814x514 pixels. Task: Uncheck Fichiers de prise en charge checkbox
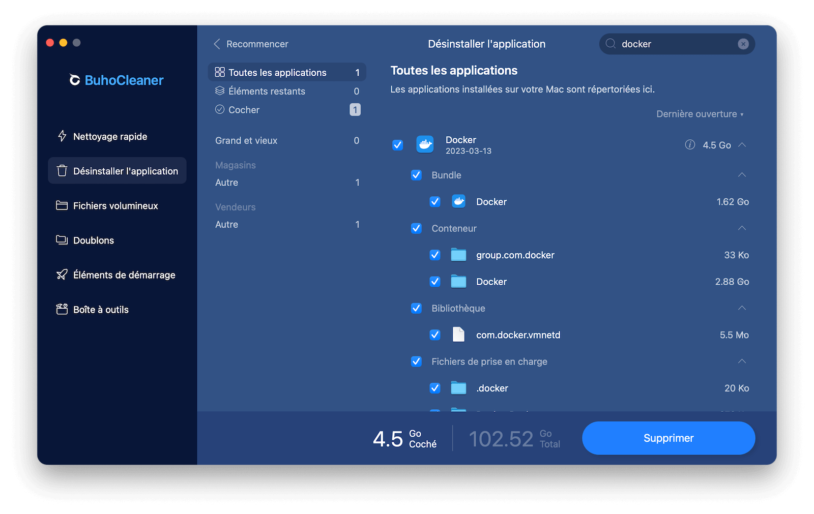(x=416, y=361)
